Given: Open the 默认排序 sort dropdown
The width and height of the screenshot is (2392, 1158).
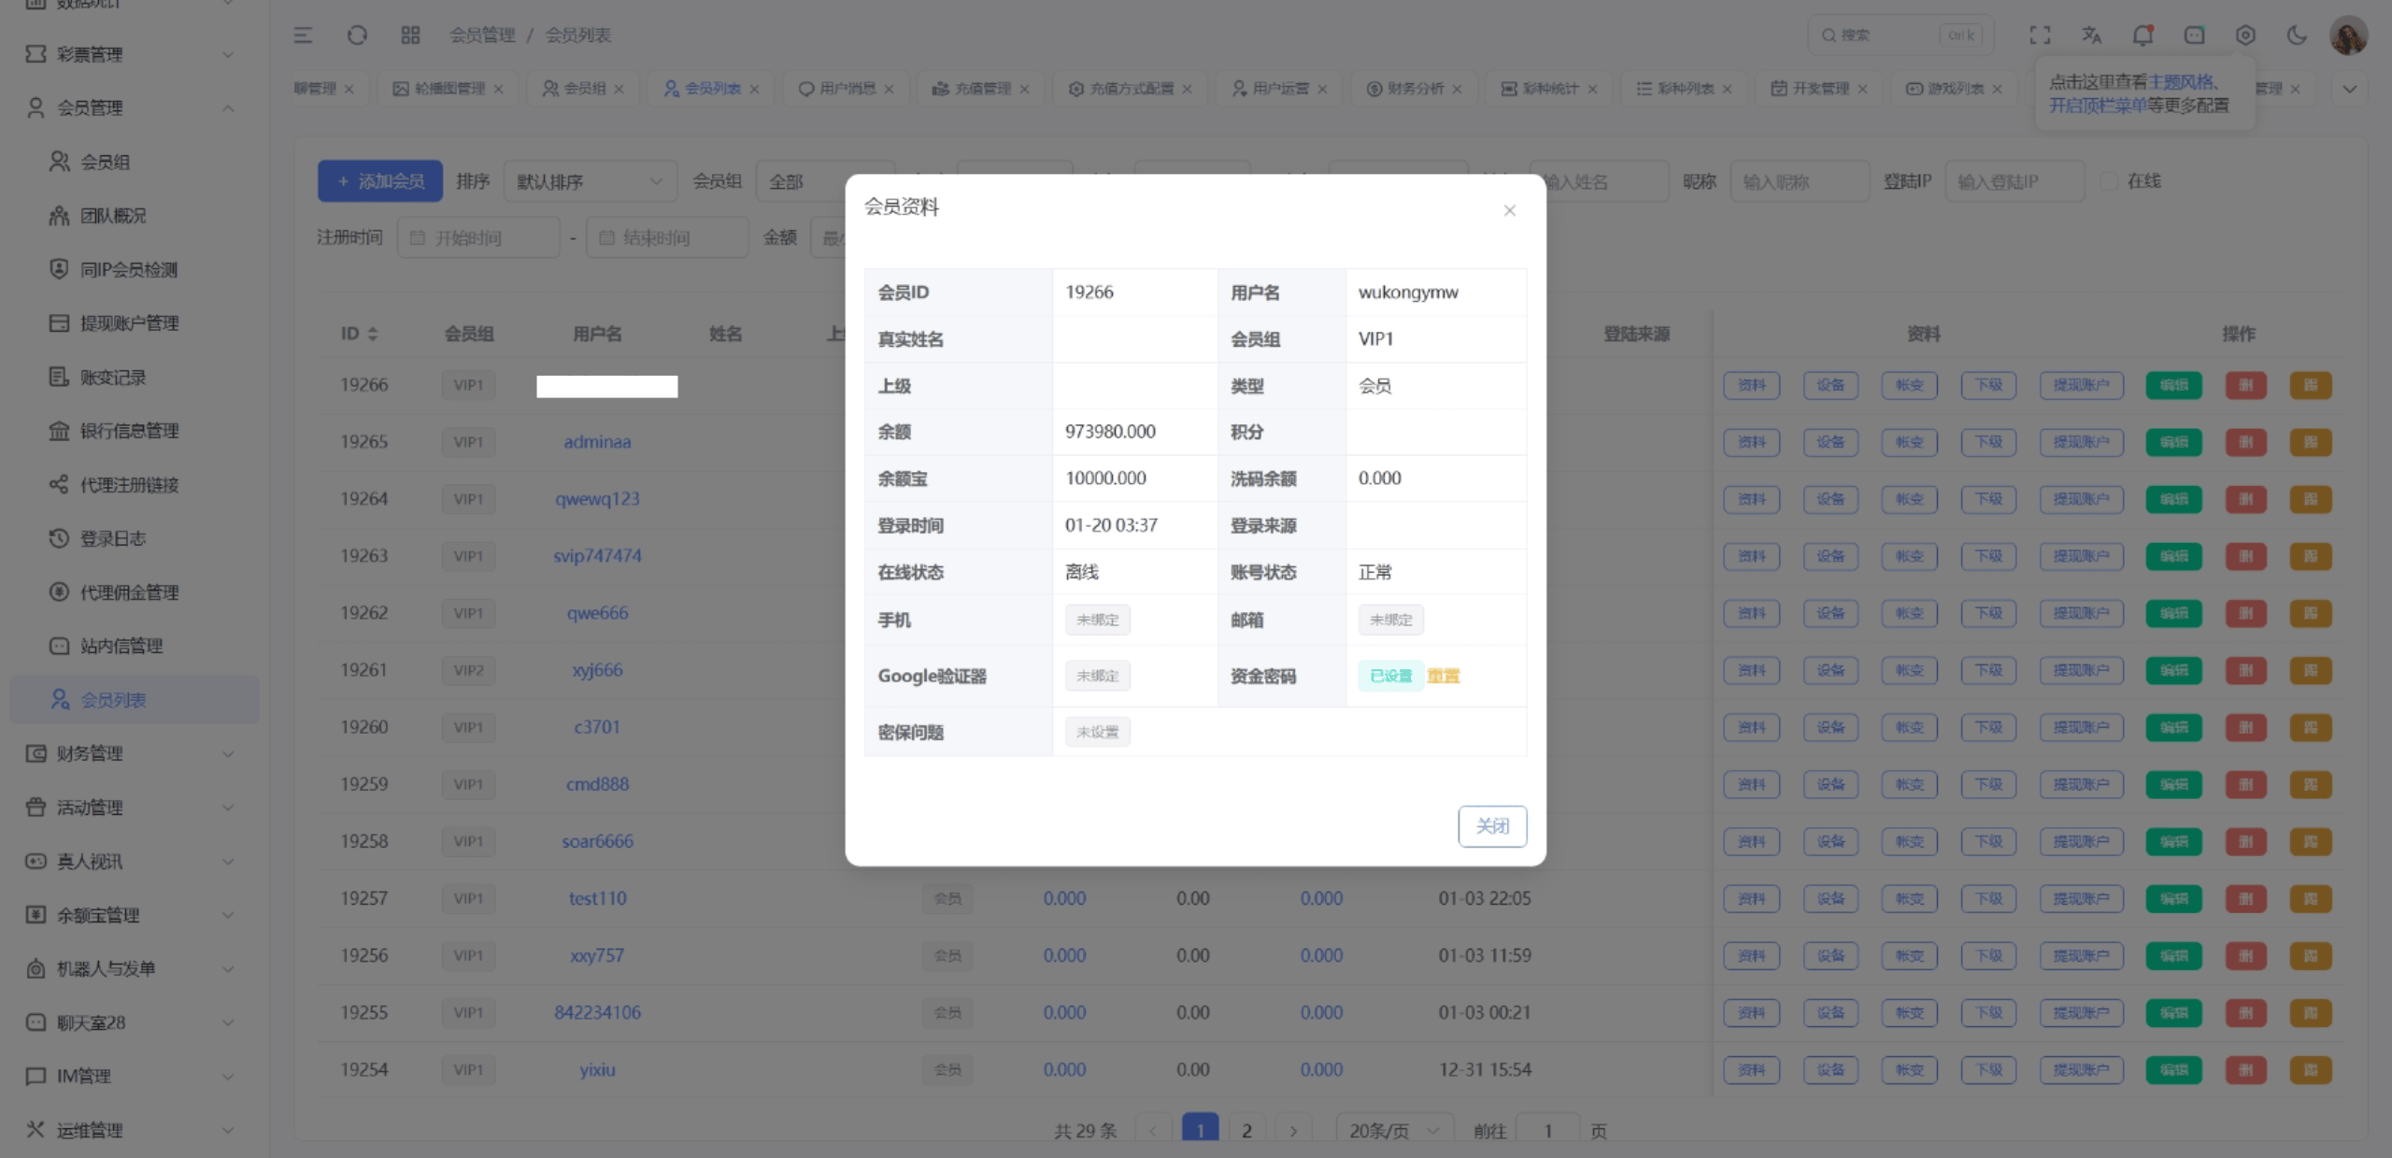Looking at the screenshot, I should tap(590, 181).
